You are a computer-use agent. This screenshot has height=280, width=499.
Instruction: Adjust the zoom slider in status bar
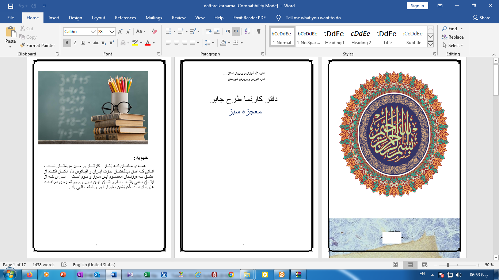click(448, 265)
